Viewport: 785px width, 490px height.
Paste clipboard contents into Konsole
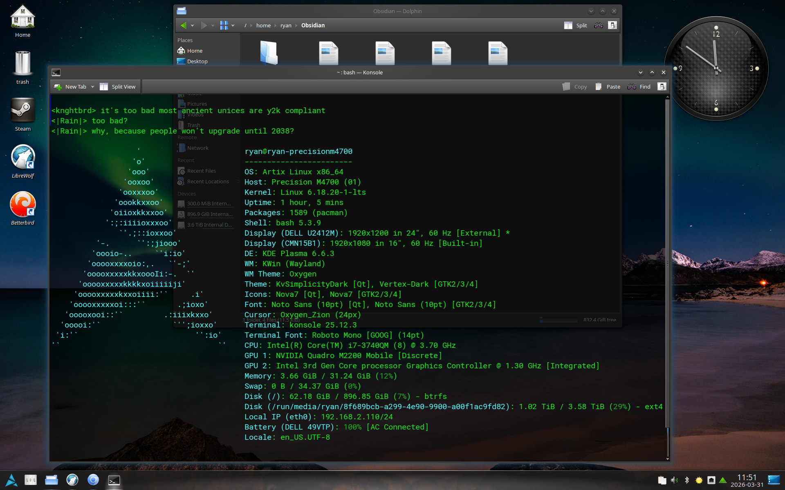(x=608, y=87)
